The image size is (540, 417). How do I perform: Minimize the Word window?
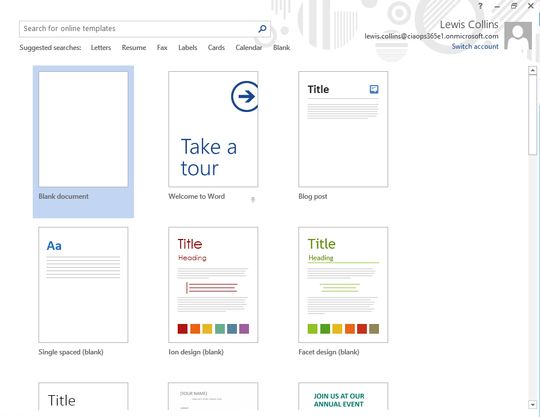point(497,6)
